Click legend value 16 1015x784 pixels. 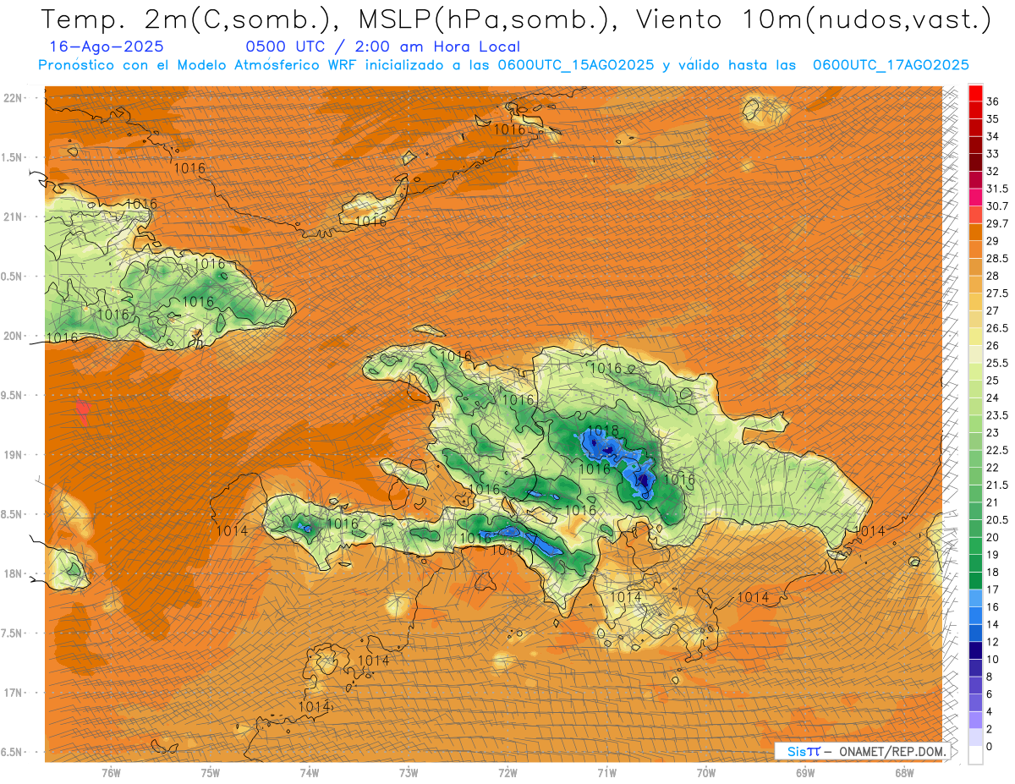click(993, 606)
